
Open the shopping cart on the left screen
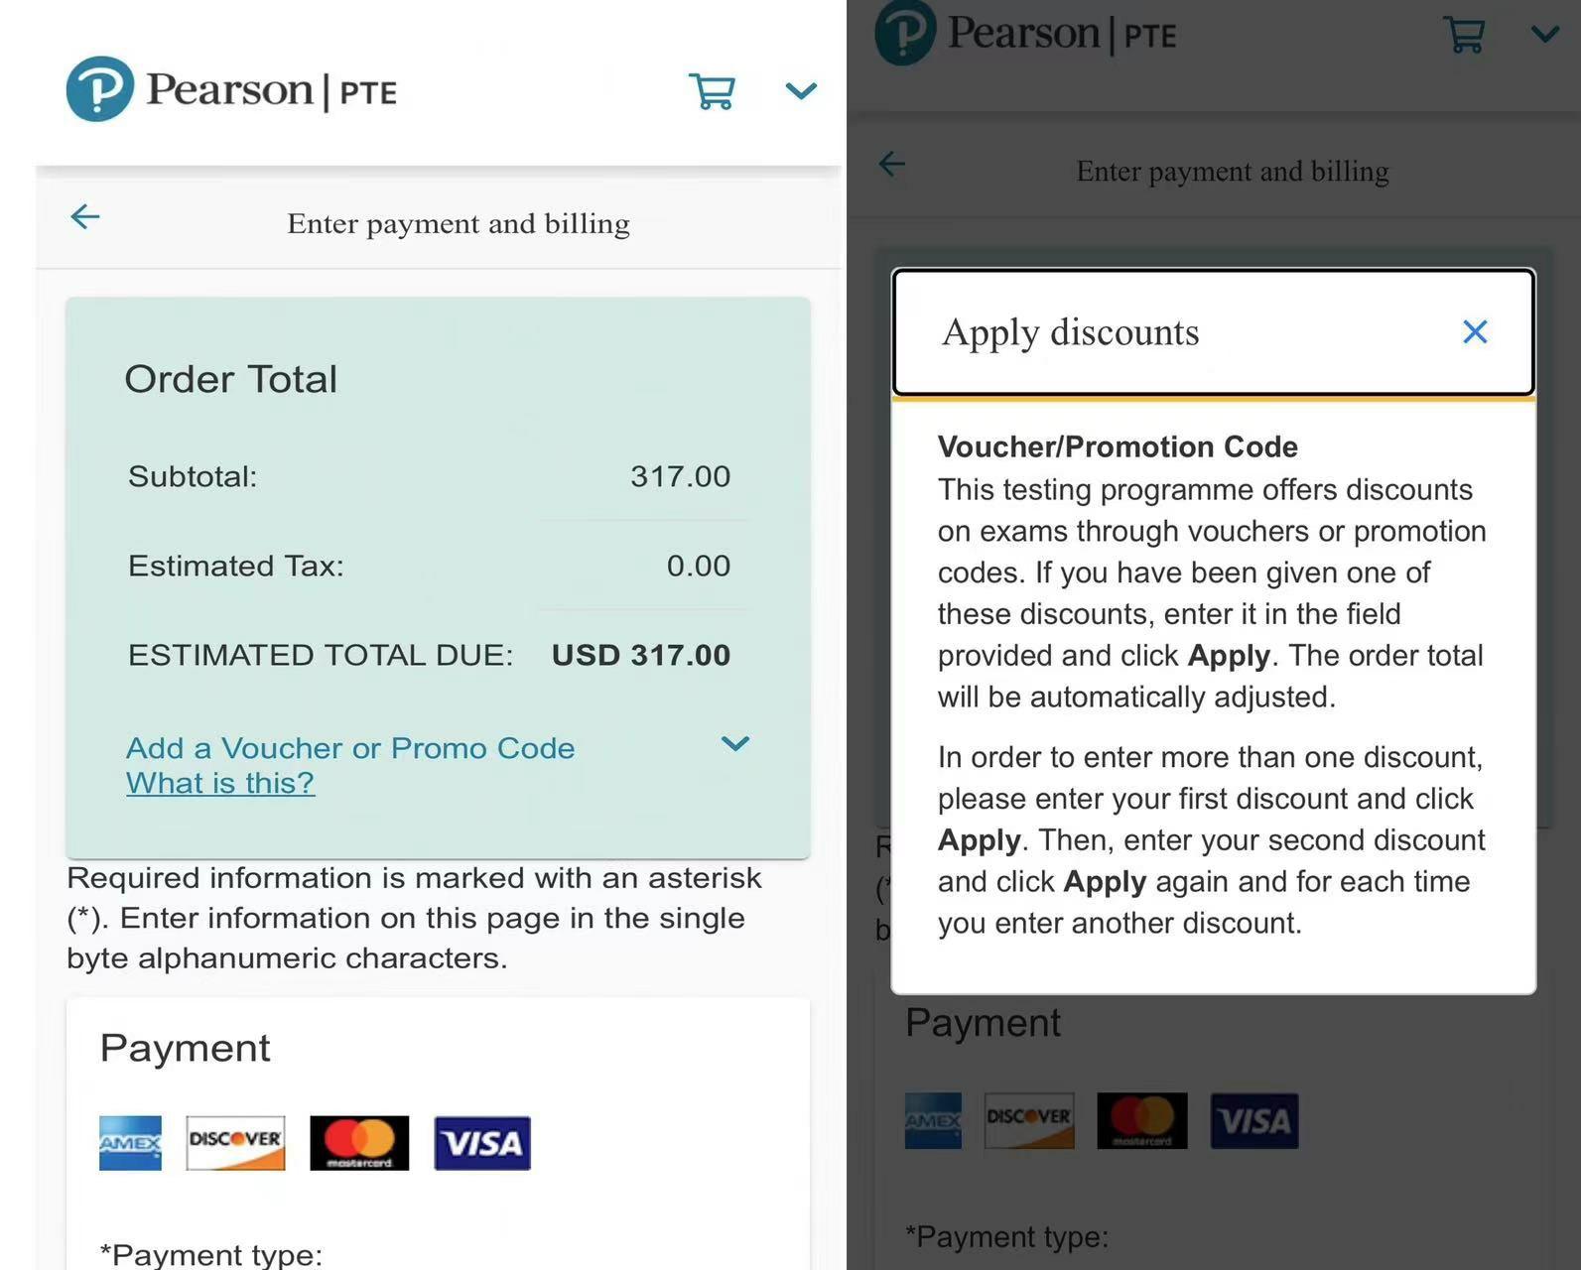(x=713, y=90)
